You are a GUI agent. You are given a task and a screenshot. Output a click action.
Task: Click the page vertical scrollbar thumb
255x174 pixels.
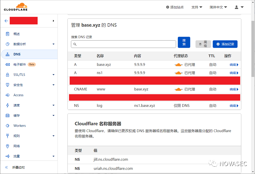253,48
